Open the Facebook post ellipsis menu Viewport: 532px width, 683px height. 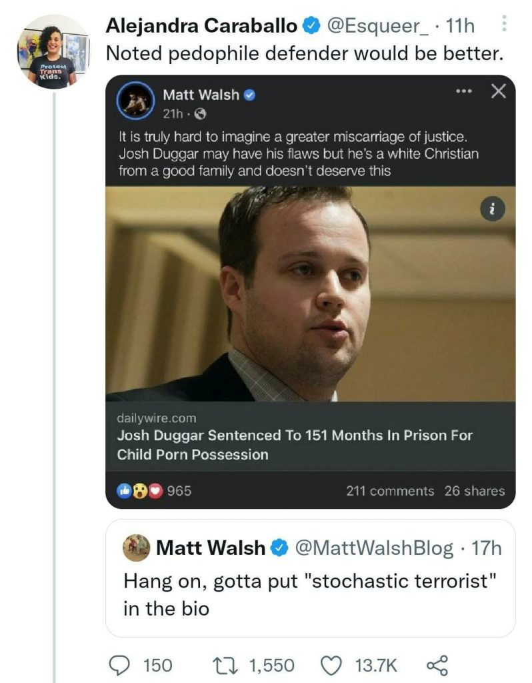pyautogui.click(x=463, y=91)
